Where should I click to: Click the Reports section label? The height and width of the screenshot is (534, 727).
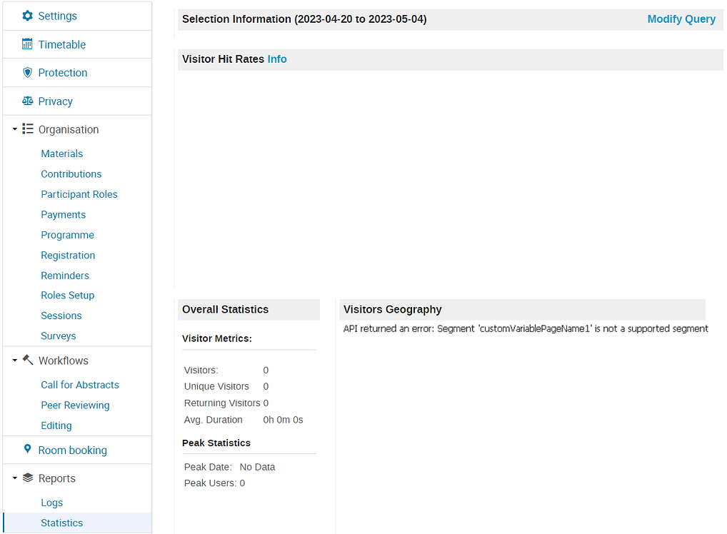pos(56,478)
